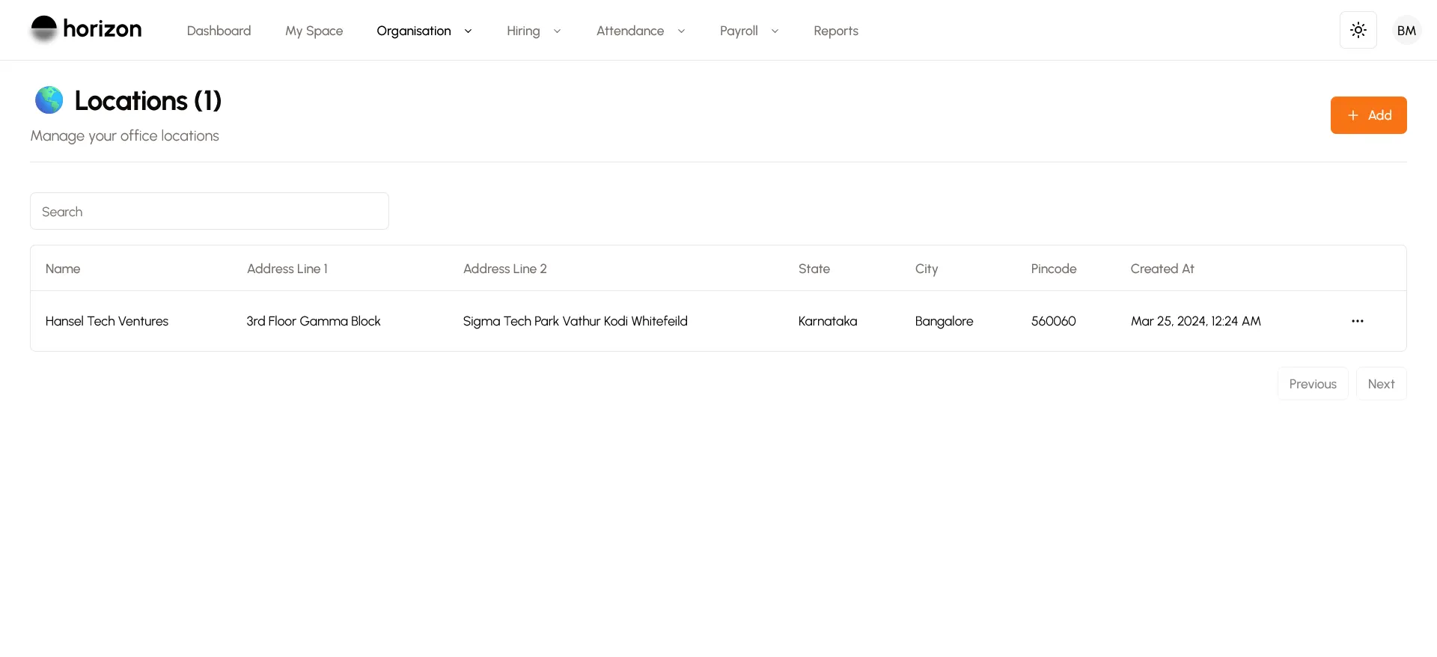1437x657 pixels.
Task: Expand the Hiring dropdown menu
Action: click(x=534, y=31)
